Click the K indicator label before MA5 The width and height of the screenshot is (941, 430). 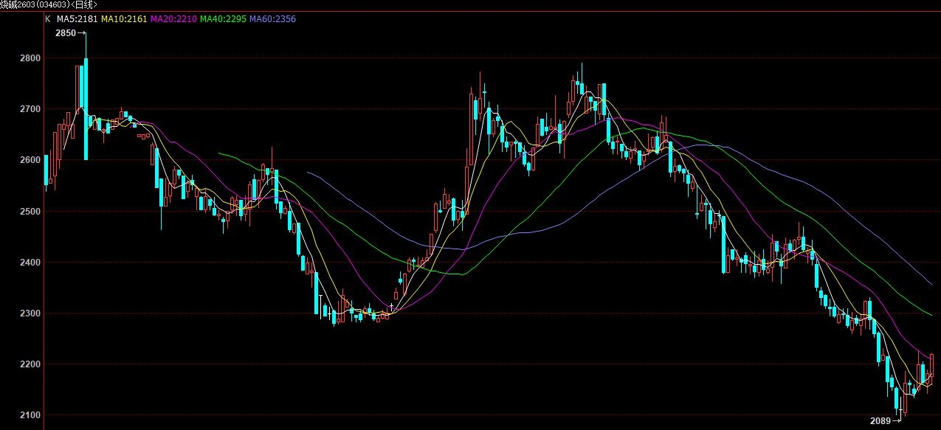pyautogui.click(x=48, y=18)
